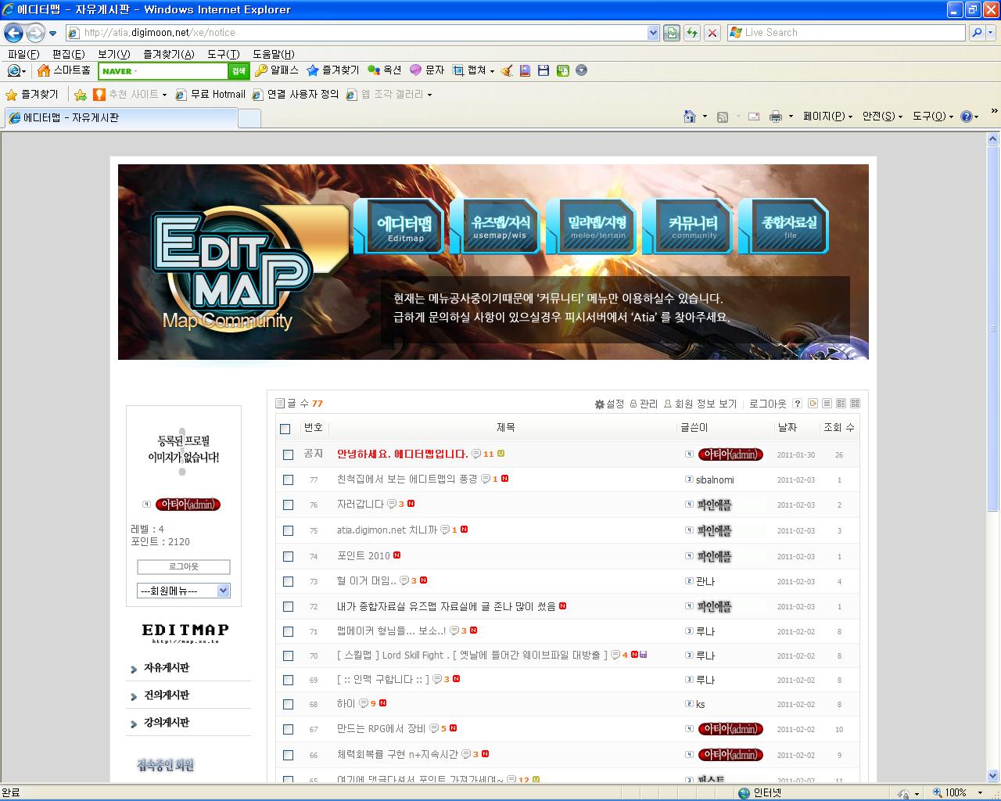This screenshot has height=801, width=1001.
Task: Check the box for post 74 포인트 2010
Action: [288, 556]
